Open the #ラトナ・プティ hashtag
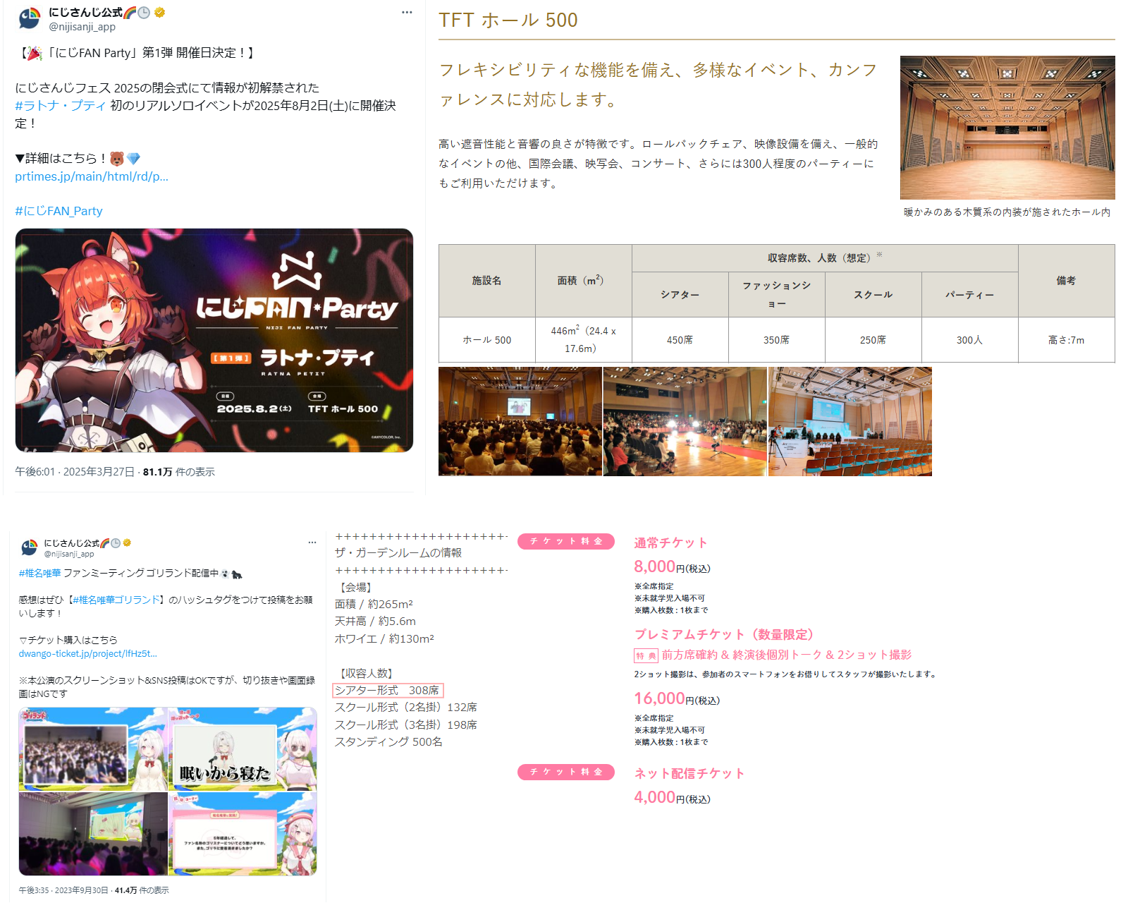The height and width of the screenshot is (903, 1128). point(61,106)
